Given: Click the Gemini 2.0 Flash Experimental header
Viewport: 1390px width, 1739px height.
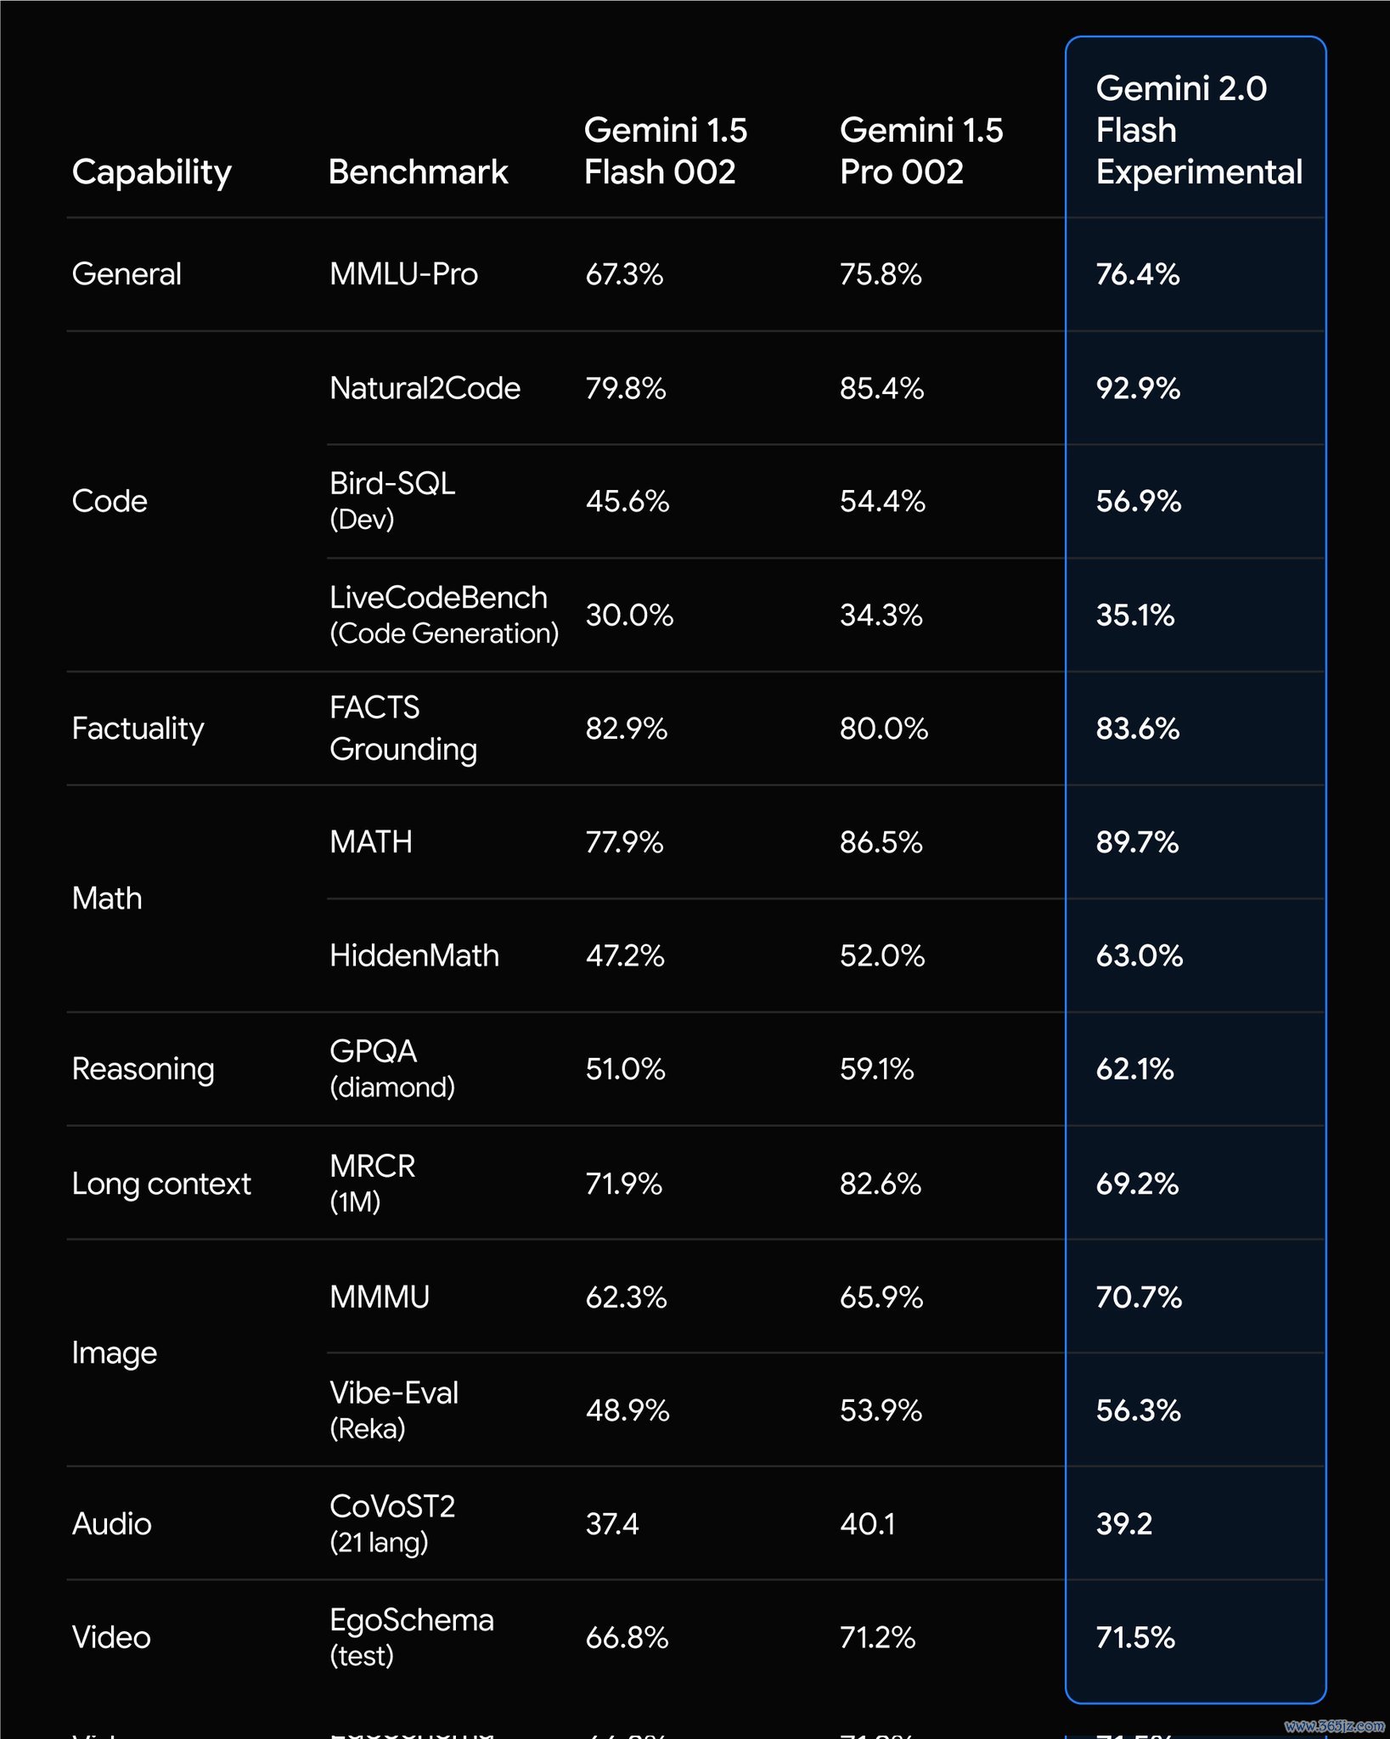Looking at the screenshot, I should click(1198, 130).
